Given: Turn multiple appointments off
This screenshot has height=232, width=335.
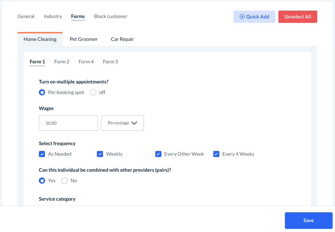Looking at the screenshot, I should [93, 92].
